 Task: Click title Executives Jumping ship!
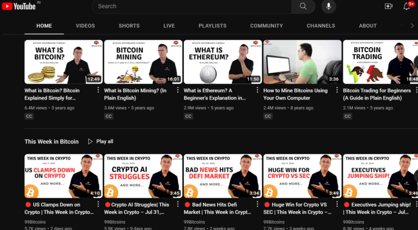pyautogui.click(x=377, y=208)
